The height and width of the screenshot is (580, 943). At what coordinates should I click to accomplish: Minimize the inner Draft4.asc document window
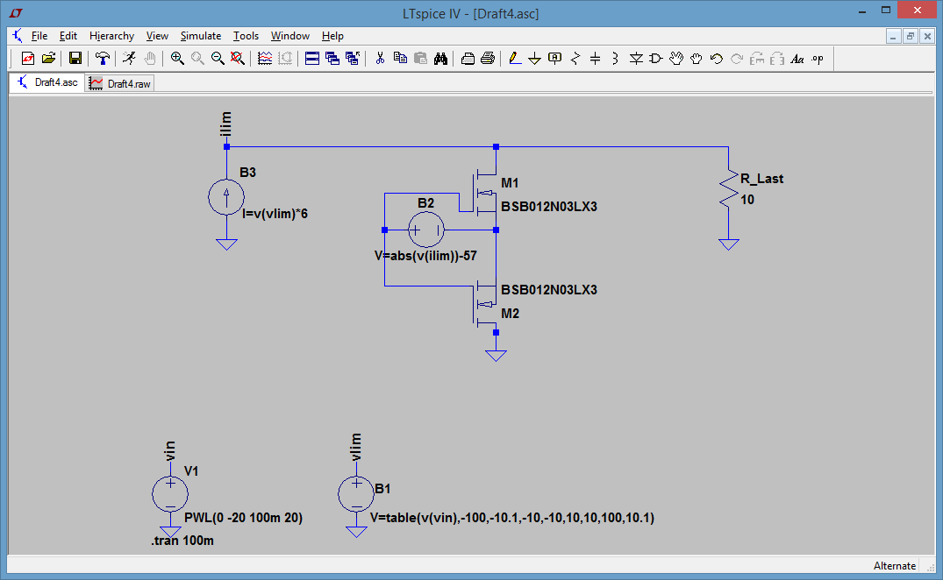(x=893, y=37)
